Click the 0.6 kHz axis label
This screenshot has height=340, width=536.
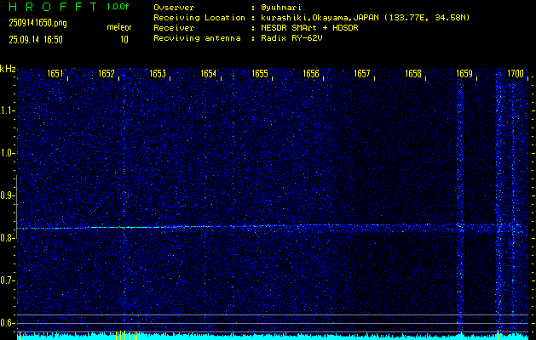(8, 323)
